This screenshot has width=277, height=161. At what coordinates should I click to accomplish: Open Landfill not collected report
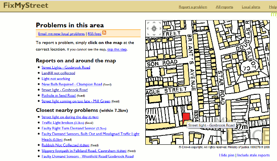click(x=58, y=73)
